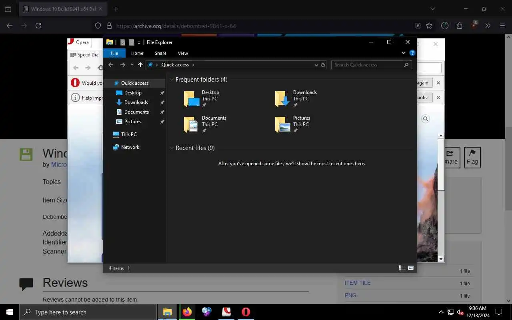Open the address bar history dropdown

pyautogui.click(x=316, y=65)
